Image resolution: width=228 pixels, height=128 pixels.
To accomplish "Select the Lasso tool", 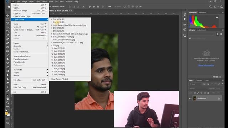I will click(7, 23).
